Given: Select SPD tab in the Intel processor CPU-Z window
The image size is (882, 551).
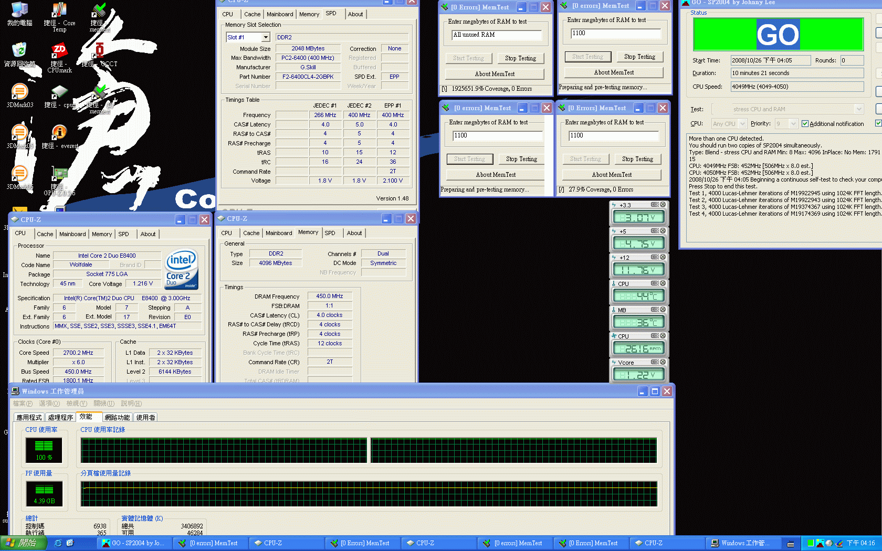Looking at the screenshot, I should pos(123,234).
